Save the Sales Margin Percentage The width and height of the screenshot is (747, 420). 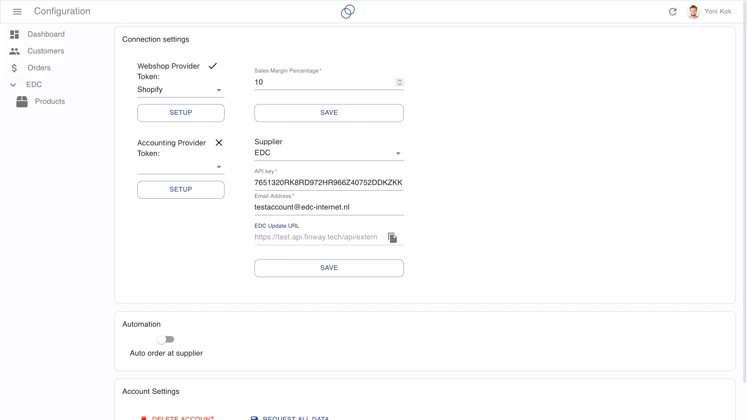click(329, 113)
